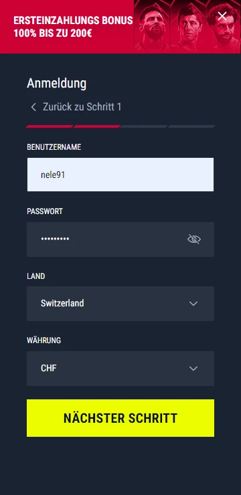241x495 pixels.
Task: Expand the Land dropdown chevron
Action: [193, 304]
